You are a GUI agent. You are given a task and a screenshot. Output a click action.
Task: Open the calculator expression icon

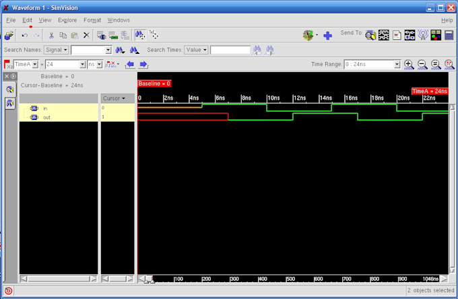pos(449,35)
